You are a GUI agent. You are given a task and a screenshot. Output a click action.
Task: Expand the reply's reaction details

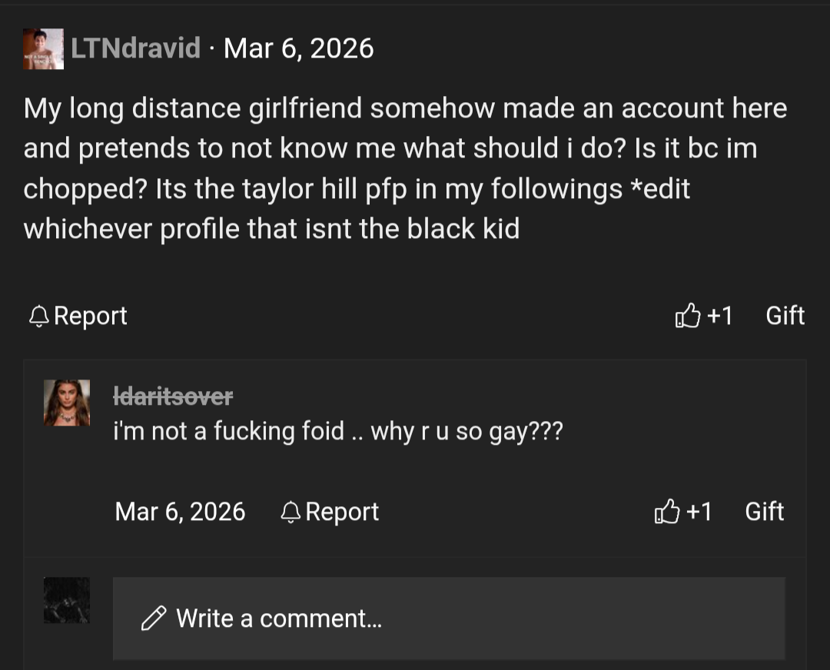699,512
